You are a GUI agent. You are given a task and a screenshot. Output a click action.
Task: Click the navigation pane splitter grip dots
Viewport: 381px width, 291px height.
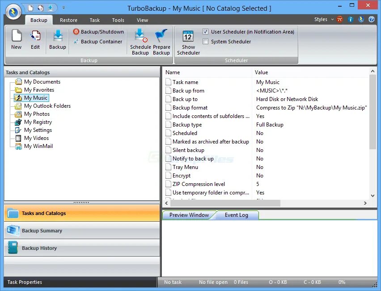point(81,202)
